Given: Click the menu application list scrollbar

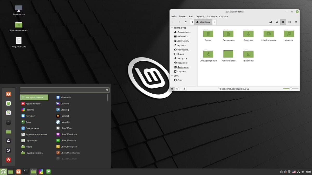Looking at the screenshot, I should [108, 98].
